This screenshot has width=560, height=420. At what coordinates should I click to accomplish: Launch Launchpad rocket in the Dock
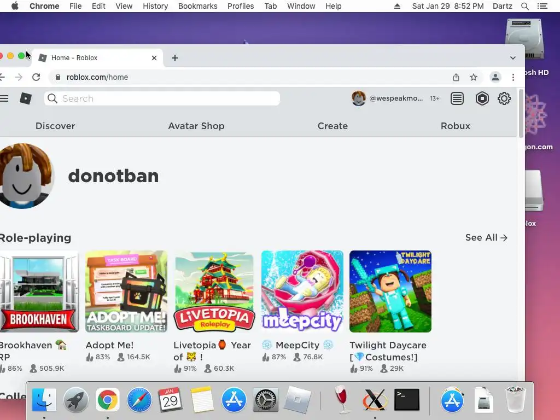pos(75,400)
